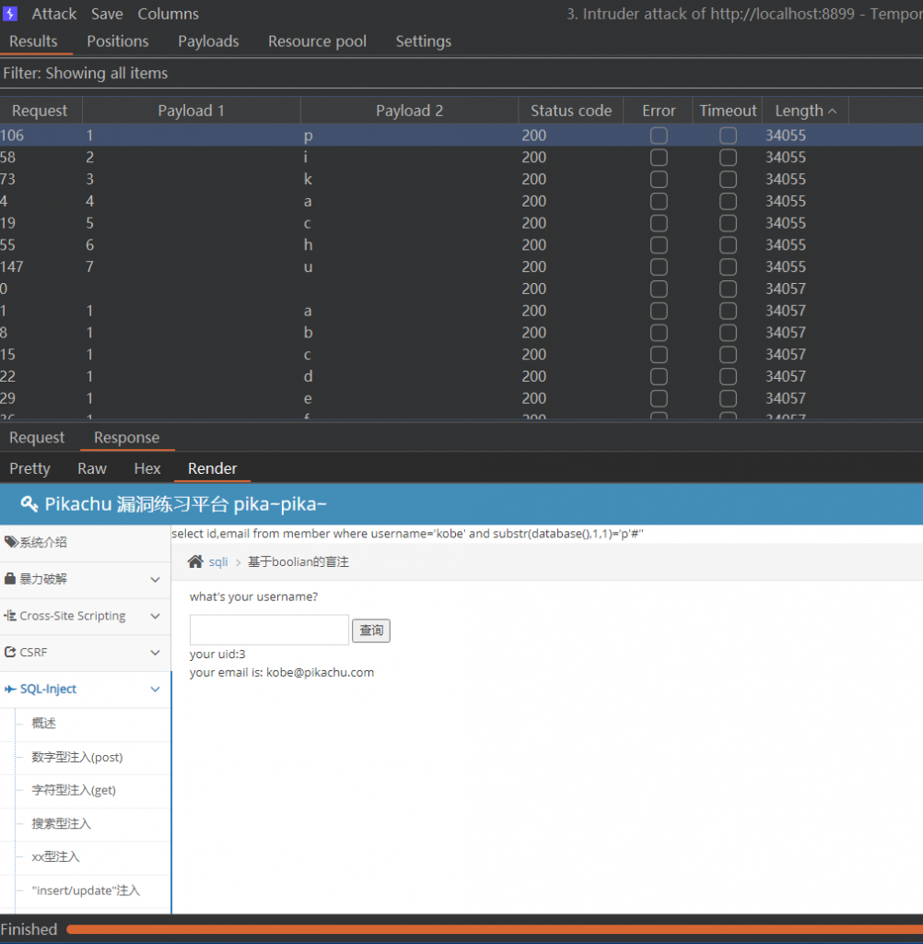Click the username text input field
Image resolution: width=923 pixels, height=944 pixels.
[269, 630]
